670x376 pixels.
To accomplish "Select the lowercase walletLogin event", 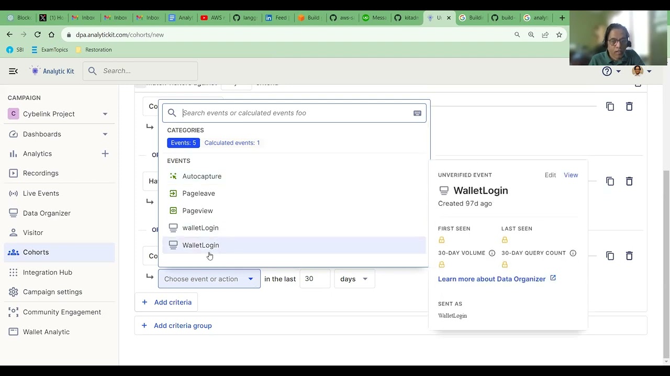I will coord(294,228).
